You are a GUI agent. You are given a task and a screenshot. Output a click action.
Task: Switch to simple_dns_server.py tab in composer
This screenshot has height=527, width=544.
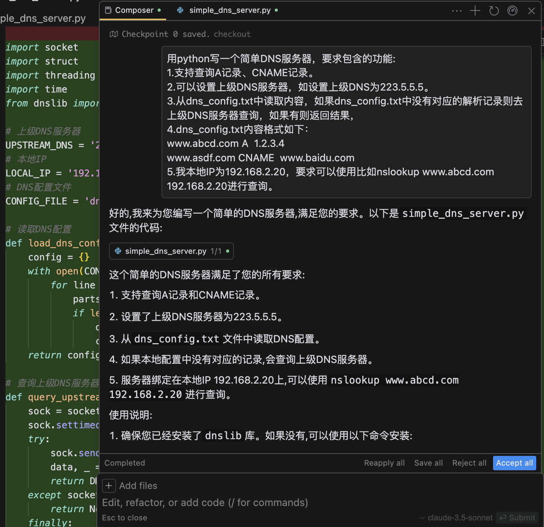click(x=230, y=10)
